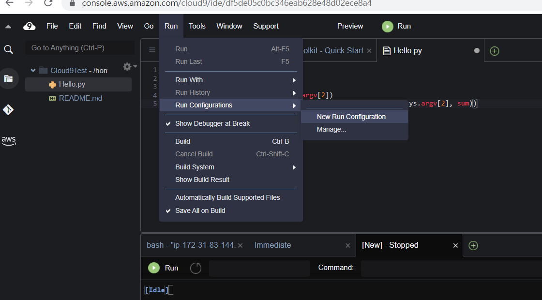Expand the Run Configurations submenu

coord(231,105)
